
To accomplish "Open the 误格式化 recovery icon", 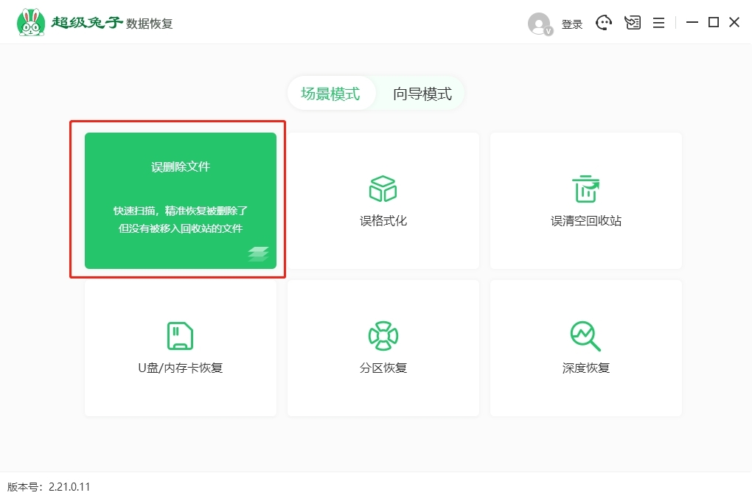I will click(x=382, y=189).
